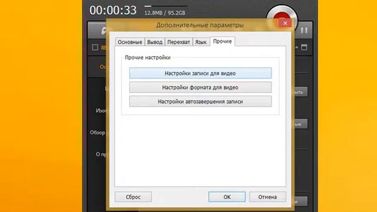Open the Вывод tab

155,42
